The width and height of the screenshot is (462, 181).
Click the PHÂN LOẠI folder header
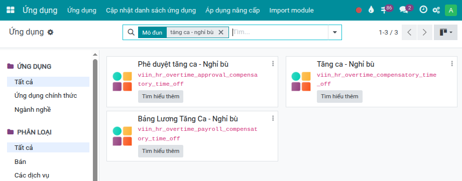coord(29,132)
